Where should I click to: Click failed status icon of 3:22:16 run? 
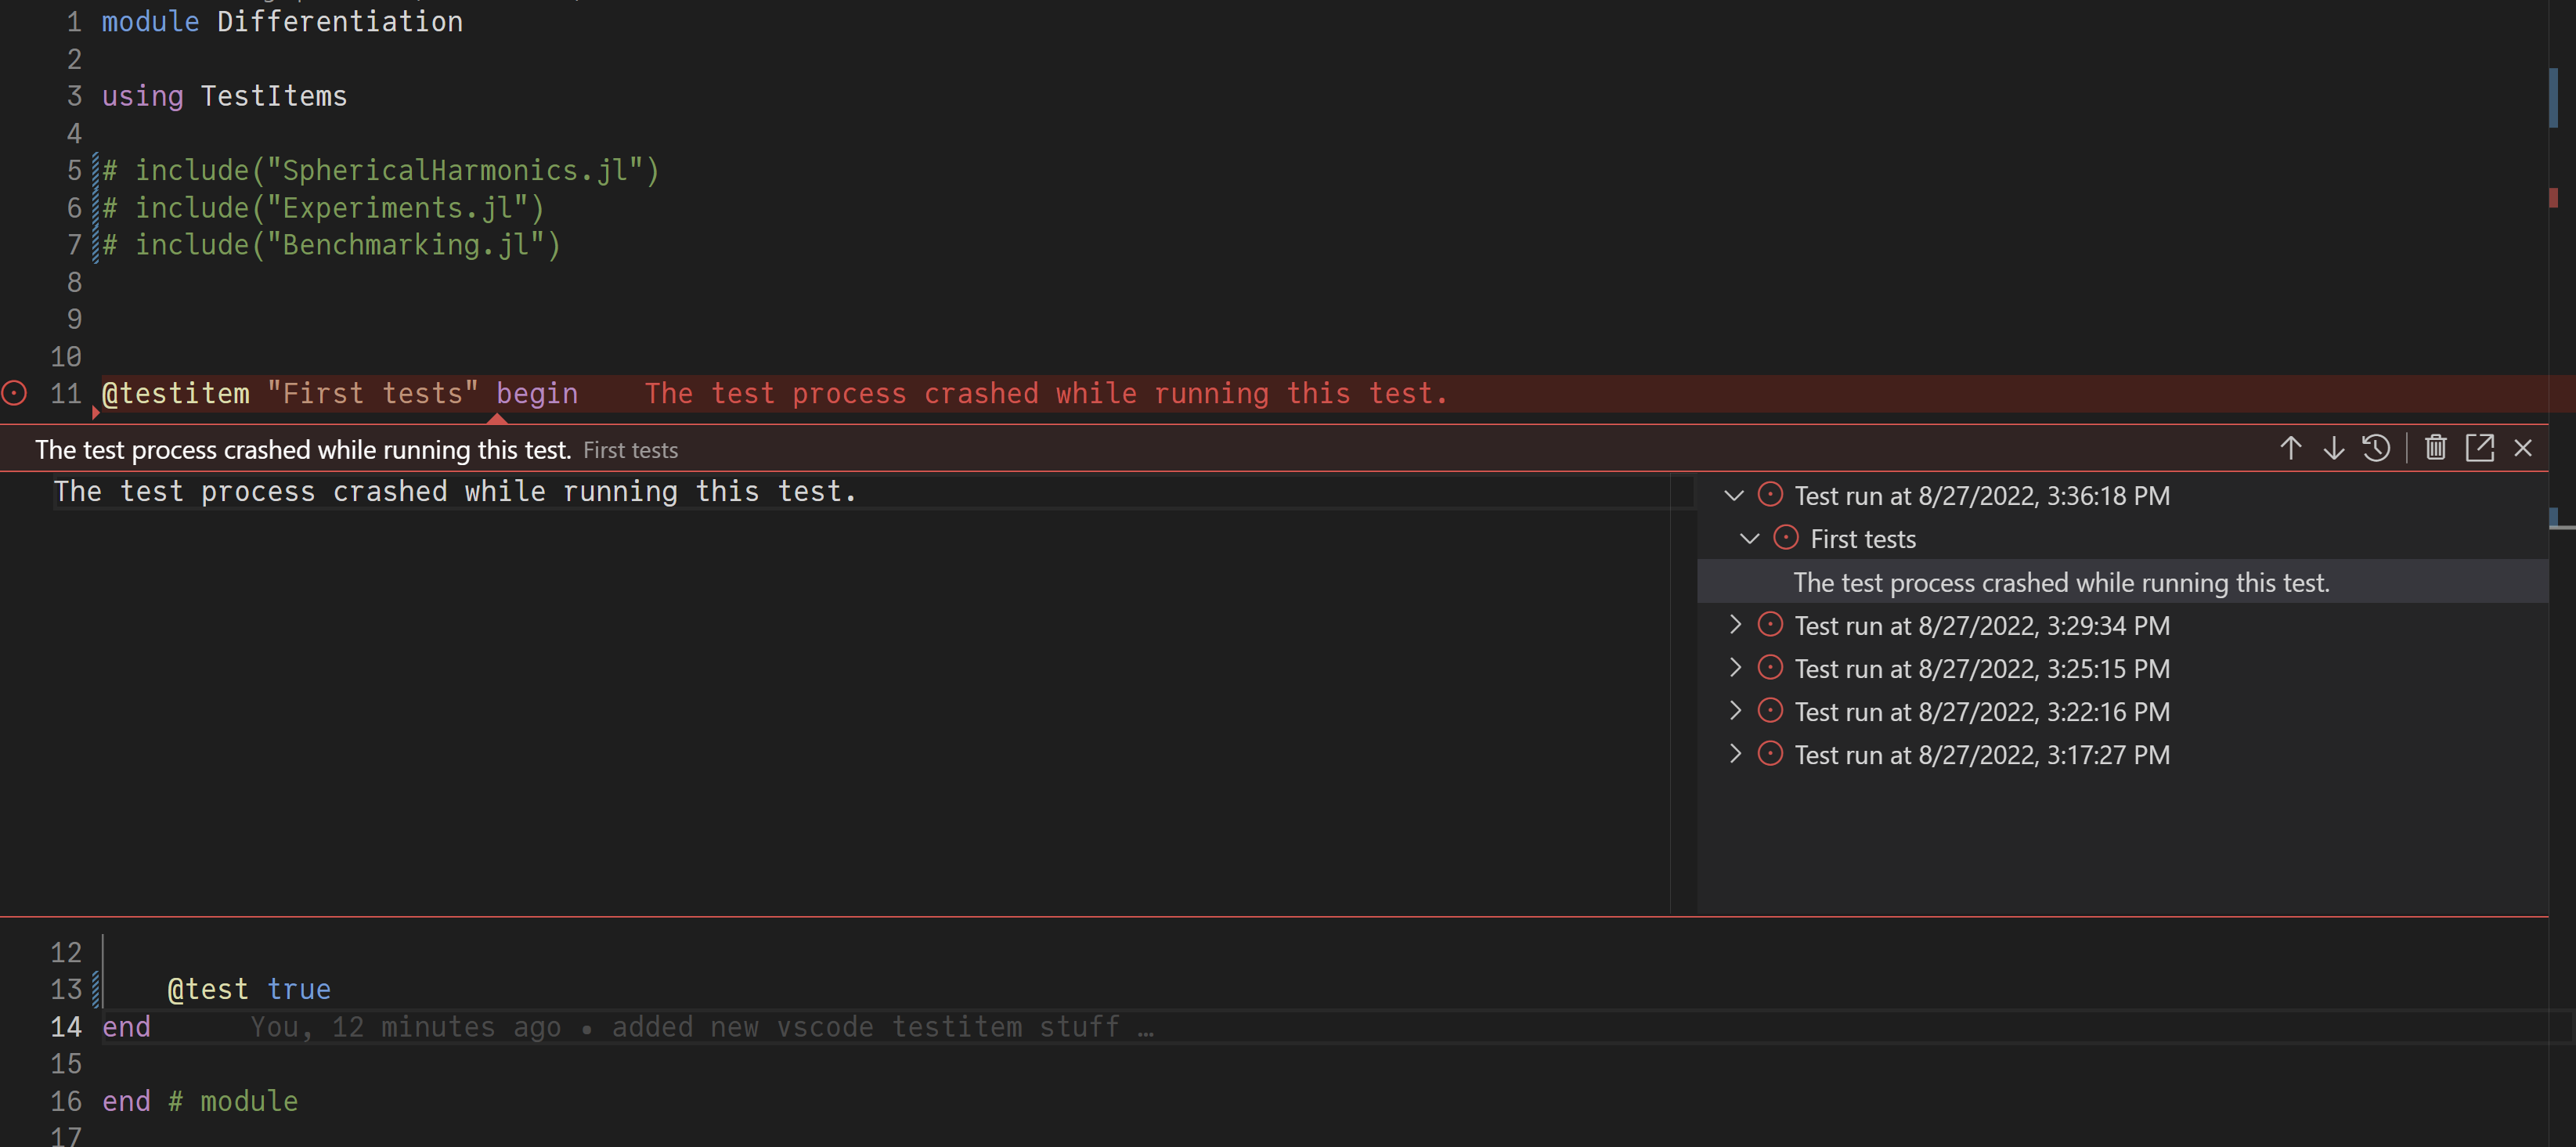click(1770, 710)
